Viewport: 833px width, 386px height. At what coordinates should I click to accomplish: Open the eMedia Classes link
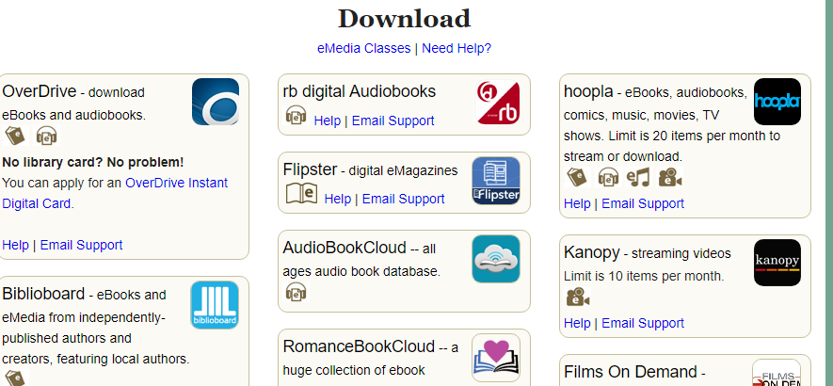pyautogui.click(x=363, y=48)
